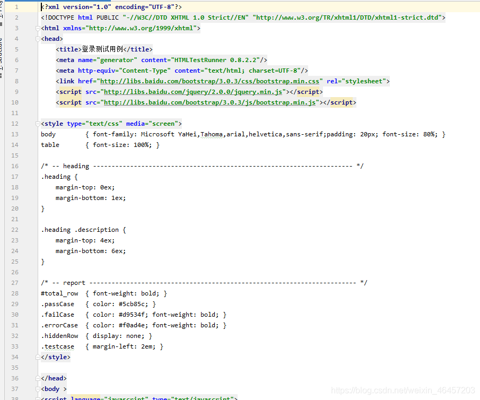Toggle fold marker beside the </style> closing tag
The image size is (480, 400).
38,357
